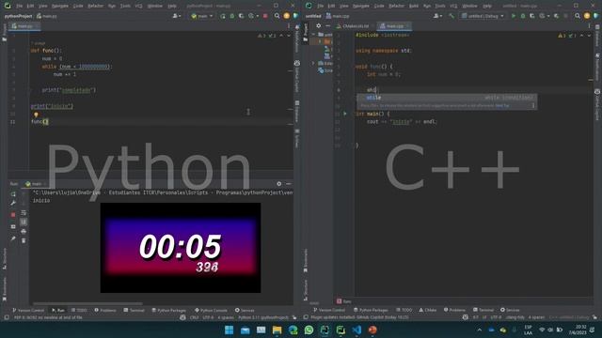Click the wrench icon in Run panel

pos(13,203)
